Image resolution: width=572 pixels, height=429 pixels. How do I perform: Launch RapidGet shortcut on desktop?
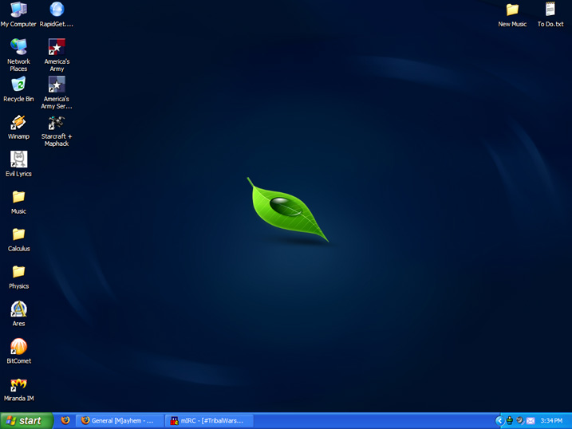(x=57, y=14)
